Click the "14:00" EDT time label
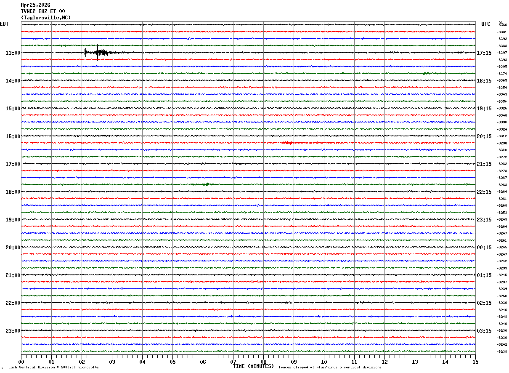The height and width of the screenshot is (373, 509). pyautogui.click(x=13, y=81)
